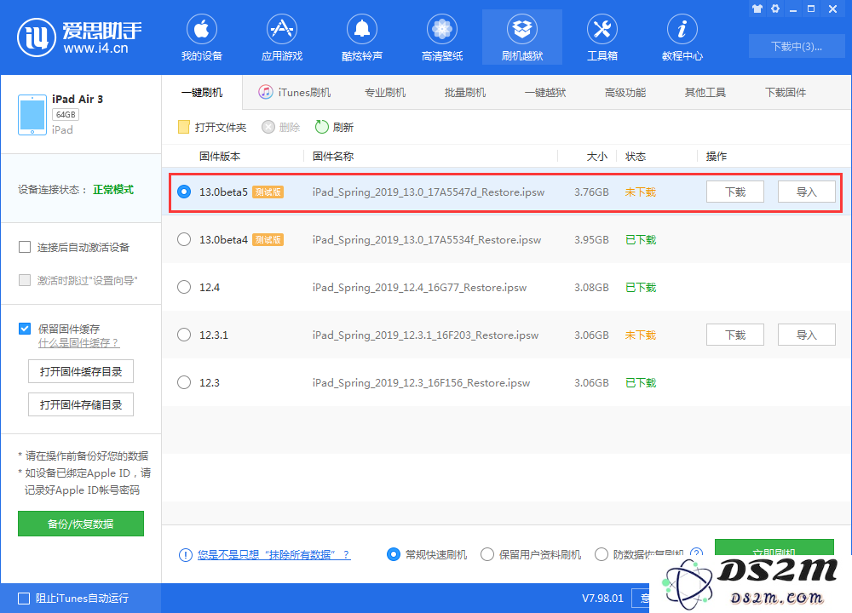Screen dimensions: 852x613
Task: Toggle 激活时跳过设置向导 checkbox
Action: 25,280
